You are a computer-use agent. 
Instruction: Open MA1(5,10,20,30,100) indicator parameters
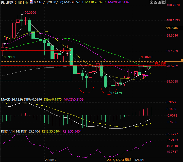[x=48, y=2]
